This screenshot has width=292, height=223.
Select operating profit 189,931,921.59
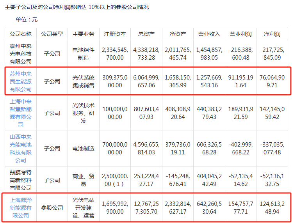click(240, 113)
